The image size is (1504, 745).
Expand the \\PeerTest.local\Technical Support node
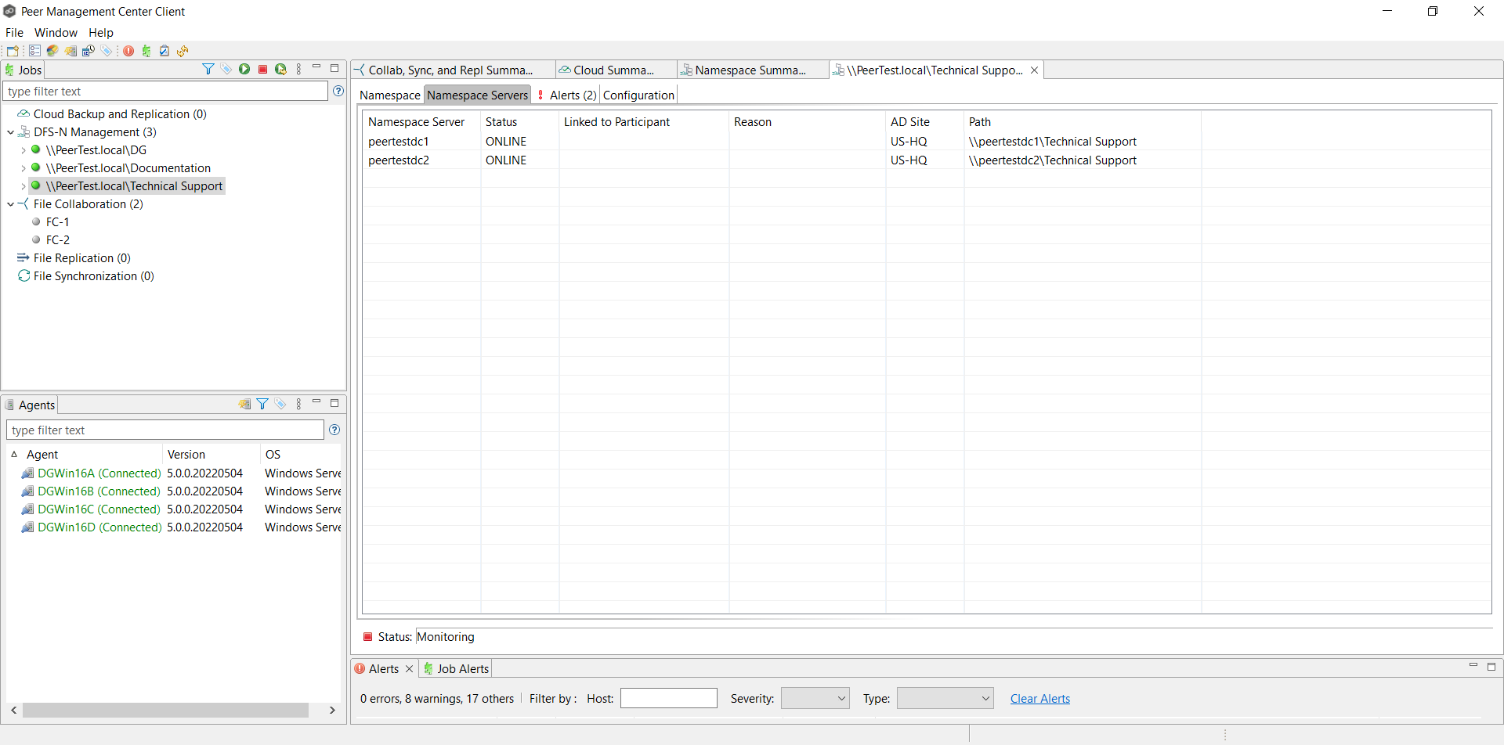(x=23, y=186)
